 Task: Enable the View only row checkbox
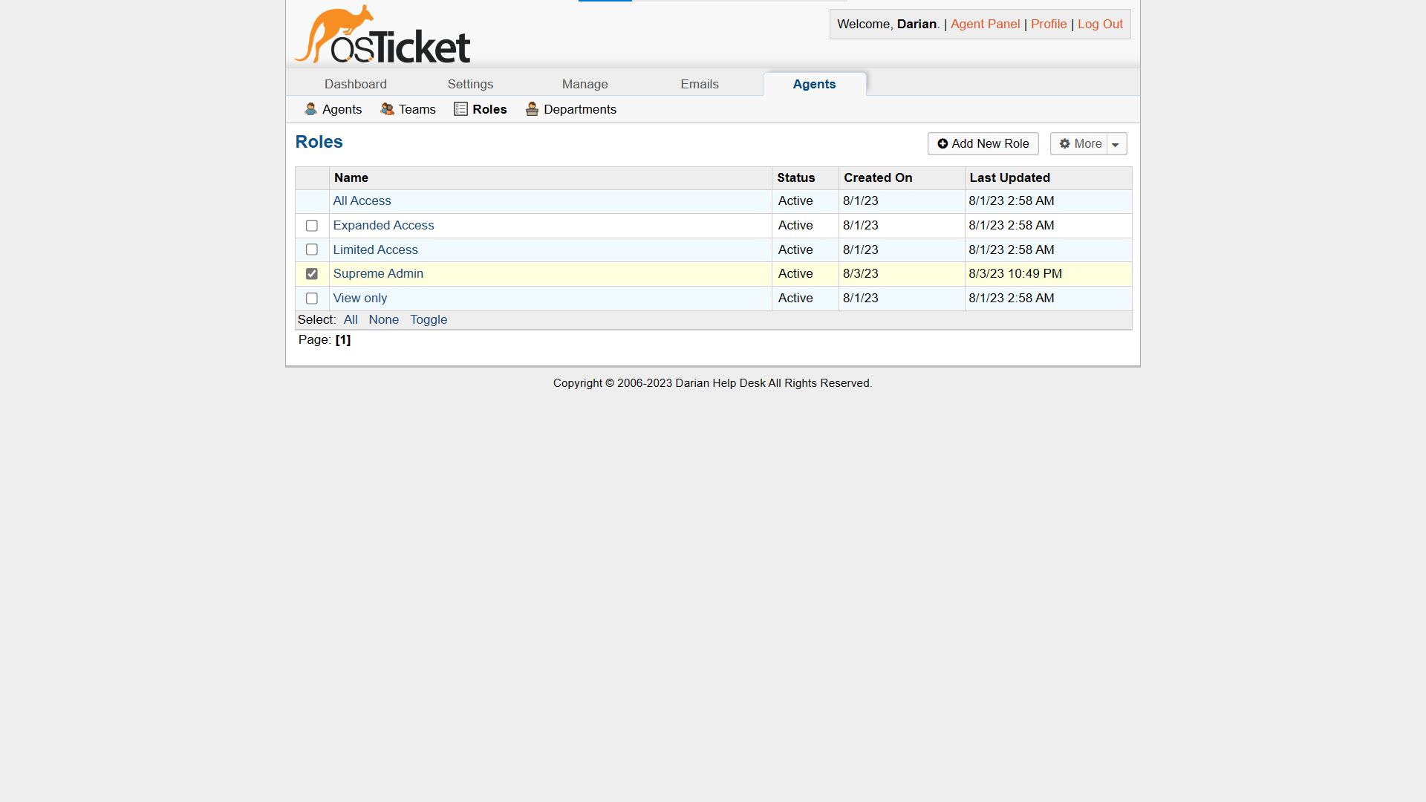coord(311,299)
